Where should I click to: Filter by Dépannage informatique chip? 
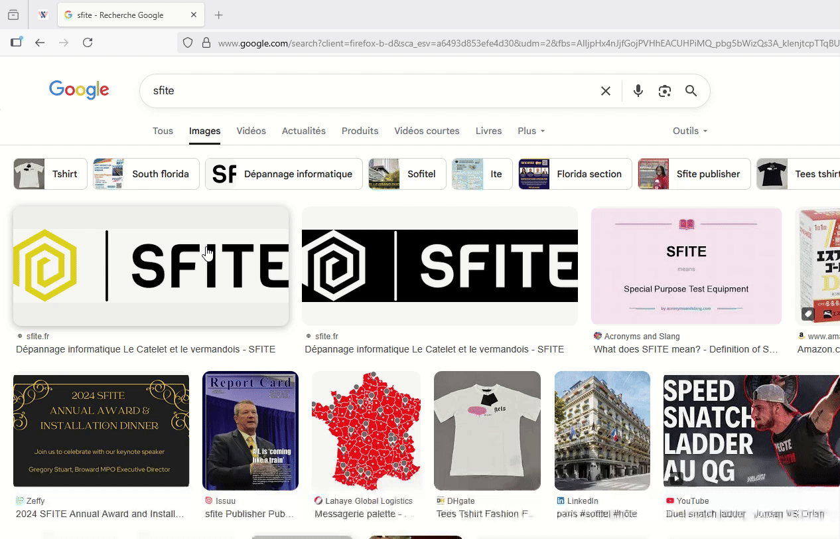point(284,174)
